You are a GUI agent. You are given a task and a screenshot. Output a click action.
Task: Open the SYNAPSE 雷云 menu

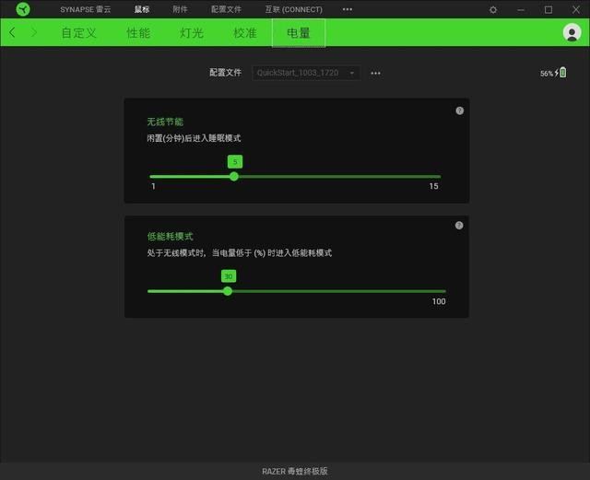click(86, 9)
